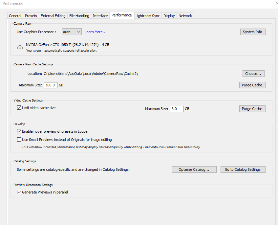Open the Use Graphics Processor dropdown
Image resolution: width=278 pixels, height=225 pixels.
[x=71, y=32]
